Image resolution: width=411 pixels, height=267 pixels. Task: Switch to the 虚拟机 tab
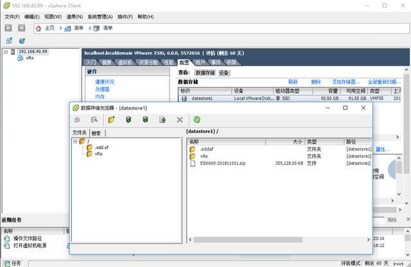click(125, 62)
